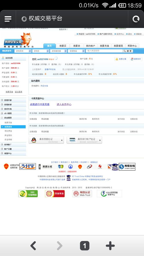Click the 网信认证 Web Trust badge
Image resolution: width=144 pixels, height=256 pixels.
point(82,194)
